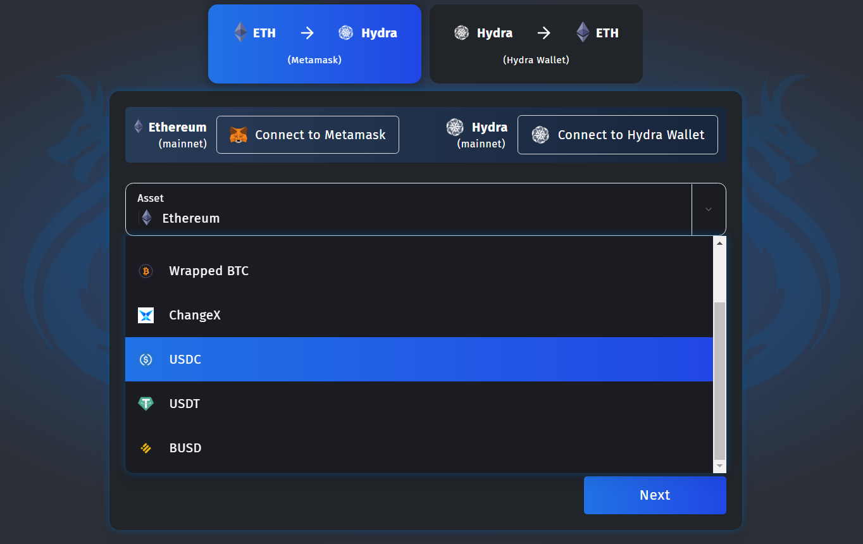Choose BUSD from the asset list
Screen dimensions: 863x544
419,448
